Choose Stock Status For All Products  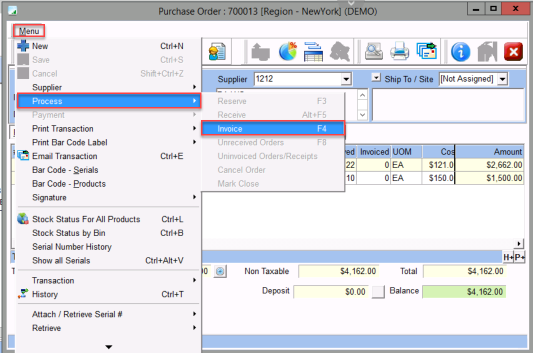point(86,219)
